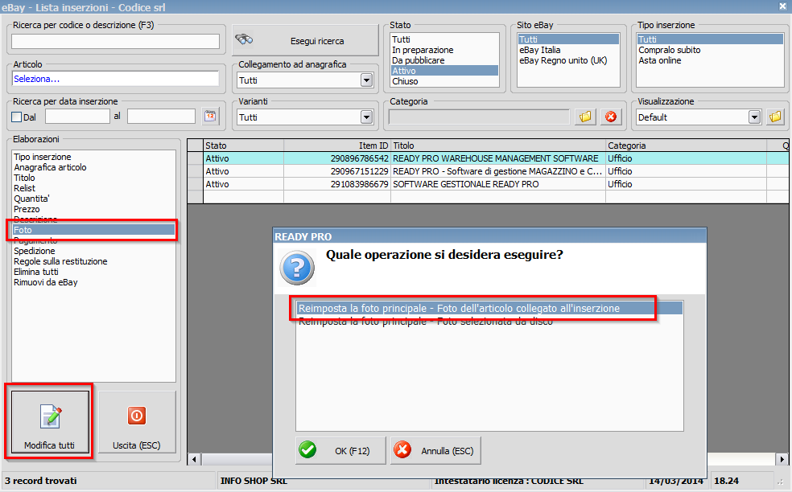Image resolution: width=792 pixels, height=492 pixels.
Task: Click the '3 record trovati' status text
Action: tap(41, 481)
